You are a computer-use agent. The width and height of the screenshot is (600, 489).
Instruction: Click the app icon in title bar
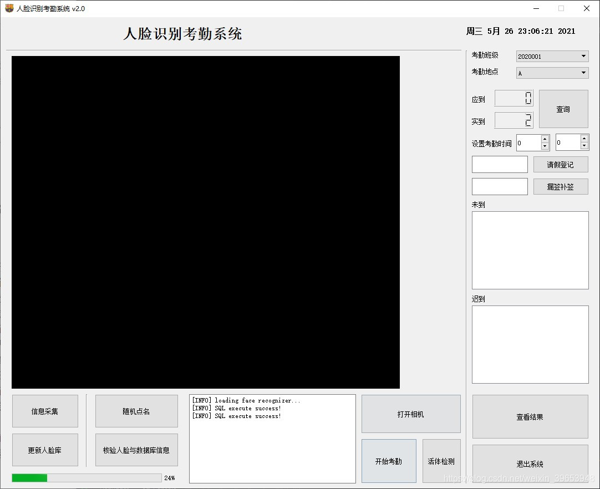pyautogui.click(x=9, y=8)
